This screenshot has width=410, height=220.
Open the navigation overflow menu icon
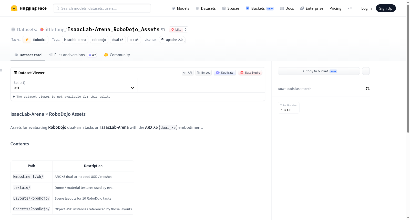(350, 8)
